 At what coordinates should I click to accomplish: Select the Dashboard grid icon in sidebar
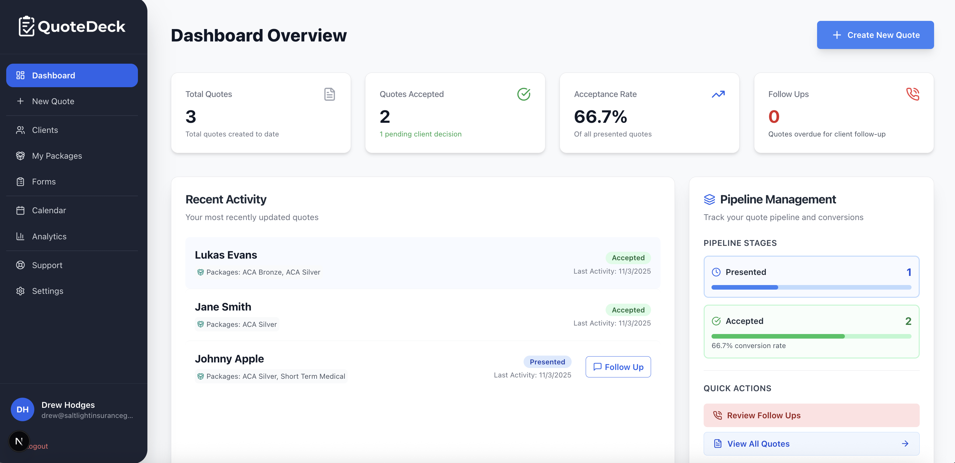(x=20, y=75)
